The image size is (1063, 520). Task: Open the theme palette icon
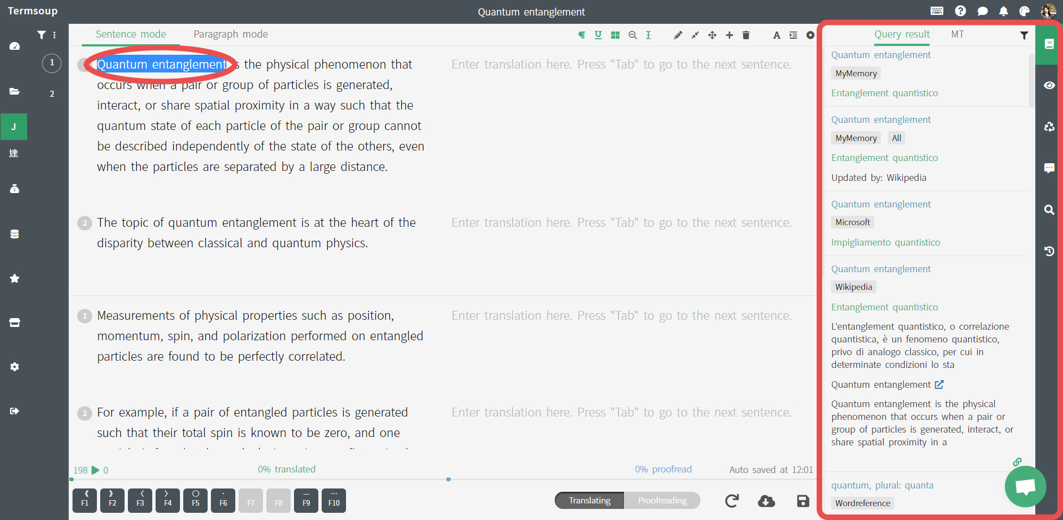[1024, 11]
